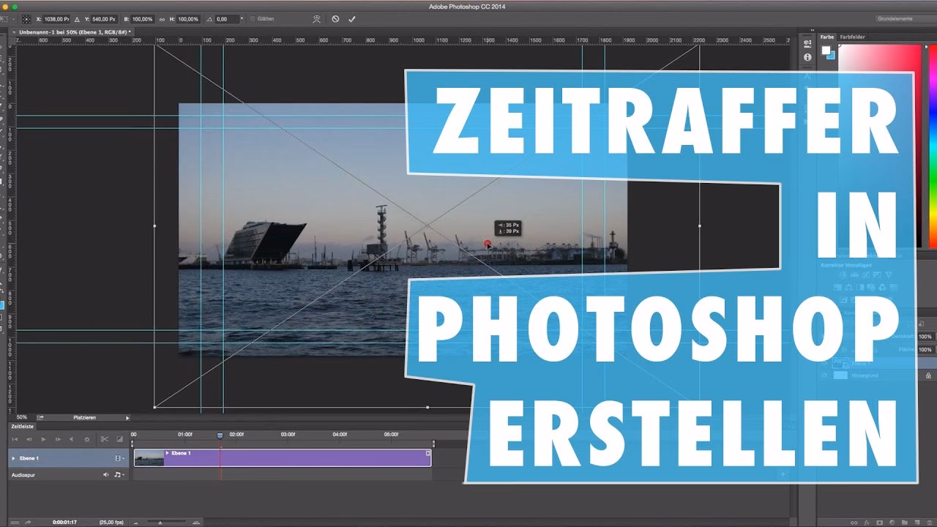Cancel the transform with circle-slash icon
The height and width of the screenshot is (527, 937).
click(335, 19)
